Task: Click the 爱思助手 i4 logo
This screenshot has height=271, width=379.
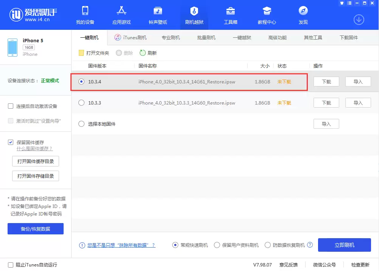Action: pos(33,15)
